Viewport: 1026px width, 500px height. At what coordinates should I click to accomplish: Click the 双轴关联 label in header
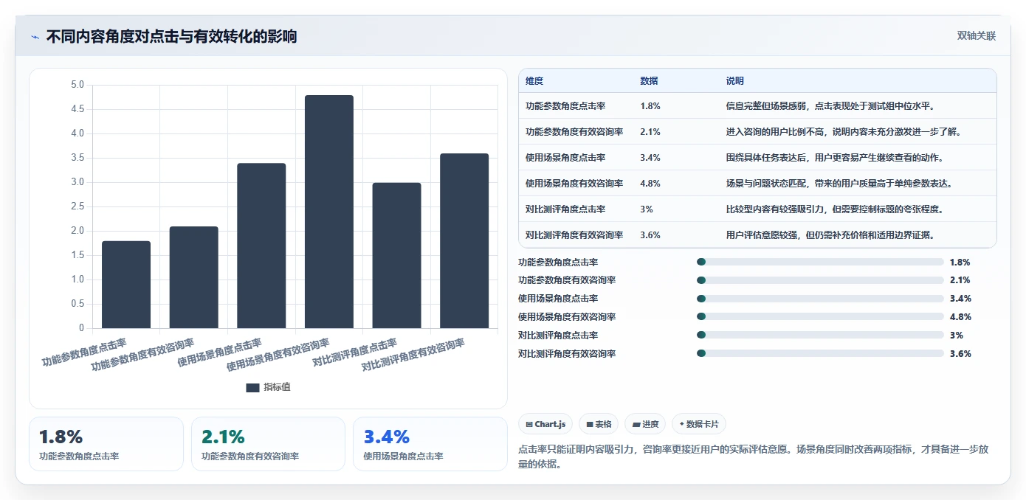[x=977, y=36]
